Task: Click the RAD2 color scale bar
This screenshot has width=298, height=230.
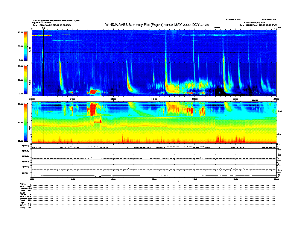Action: pos(26,46)
